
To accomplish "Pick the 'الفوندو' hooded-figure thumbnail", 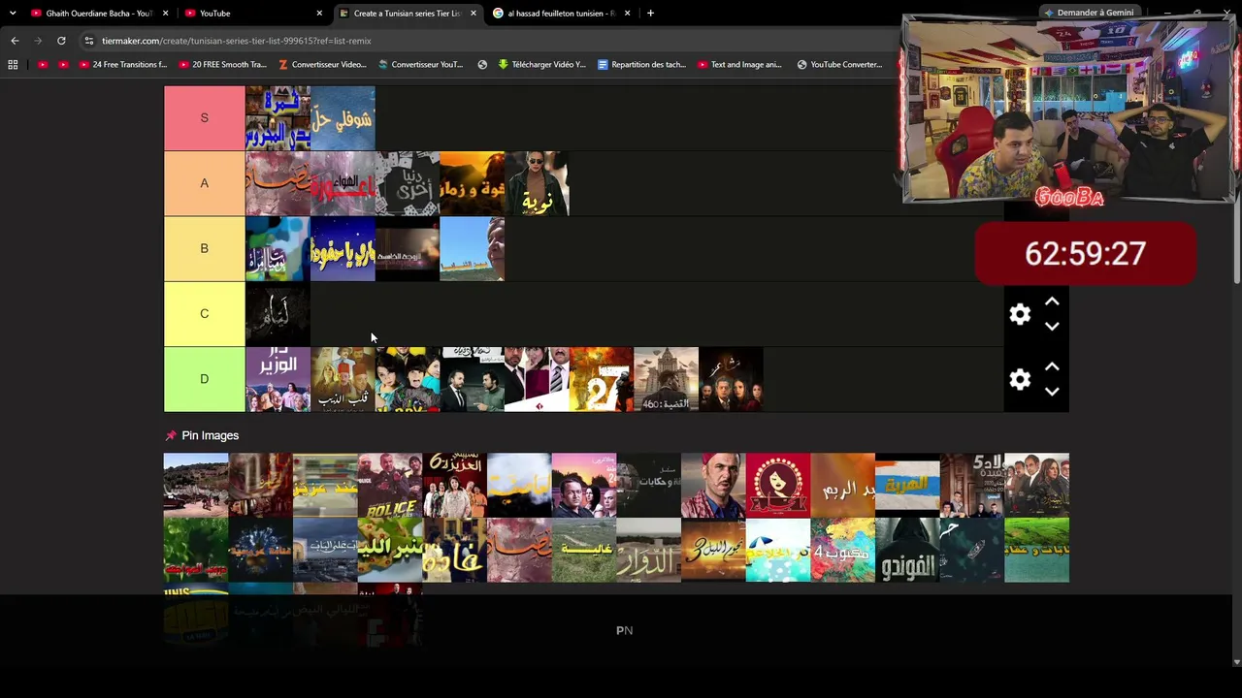I will (907, 551).
